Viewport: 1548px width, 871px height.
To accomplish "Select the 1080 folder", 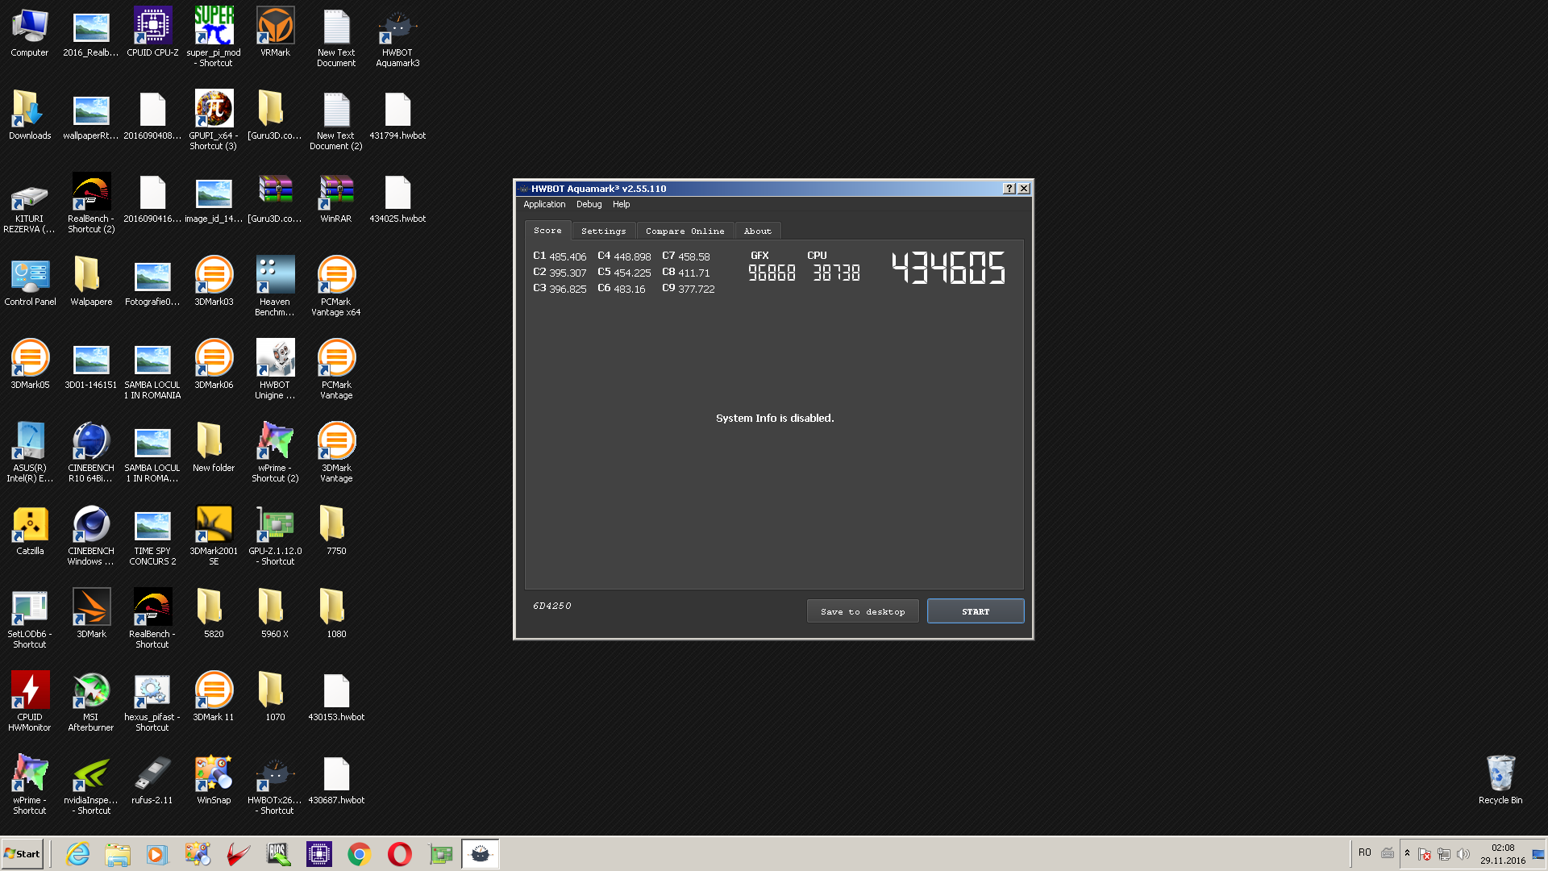I will pos(336,614).
